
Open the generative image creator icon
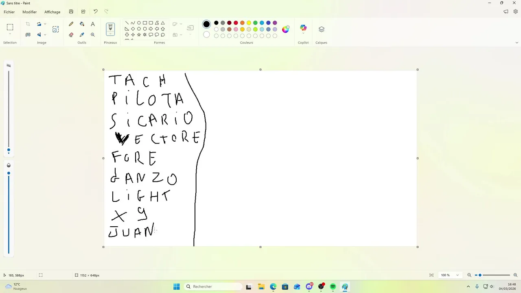point(56,29)
